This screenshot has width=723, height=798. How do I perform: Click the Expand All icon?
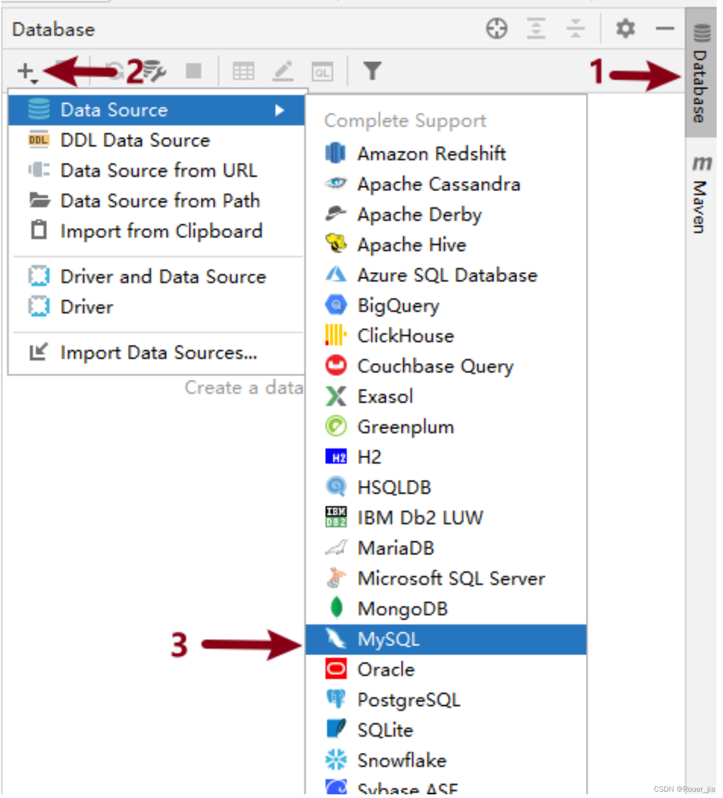click(536, 28)
